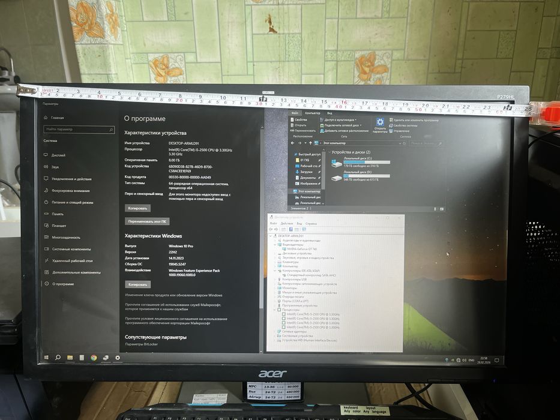Collapse Процессоры node
560x420 pixels.
275,310
